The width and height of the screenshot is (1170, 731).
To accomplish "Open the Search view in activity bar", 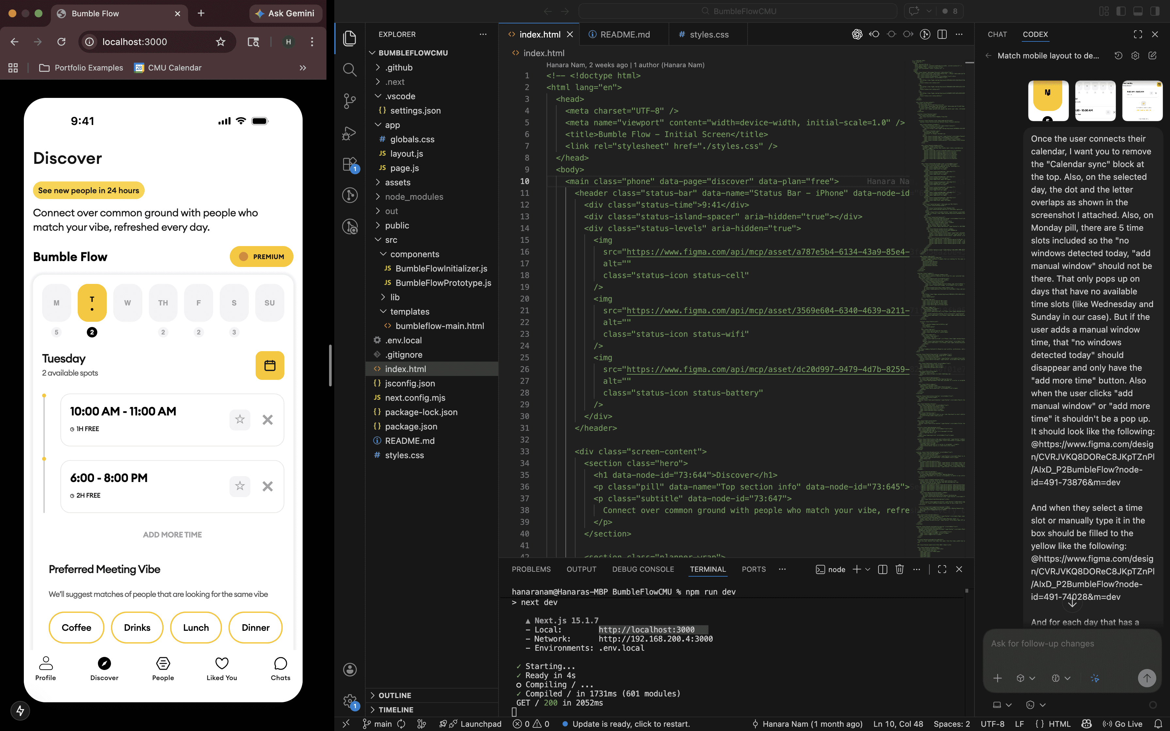I will (x=350, y=70).
